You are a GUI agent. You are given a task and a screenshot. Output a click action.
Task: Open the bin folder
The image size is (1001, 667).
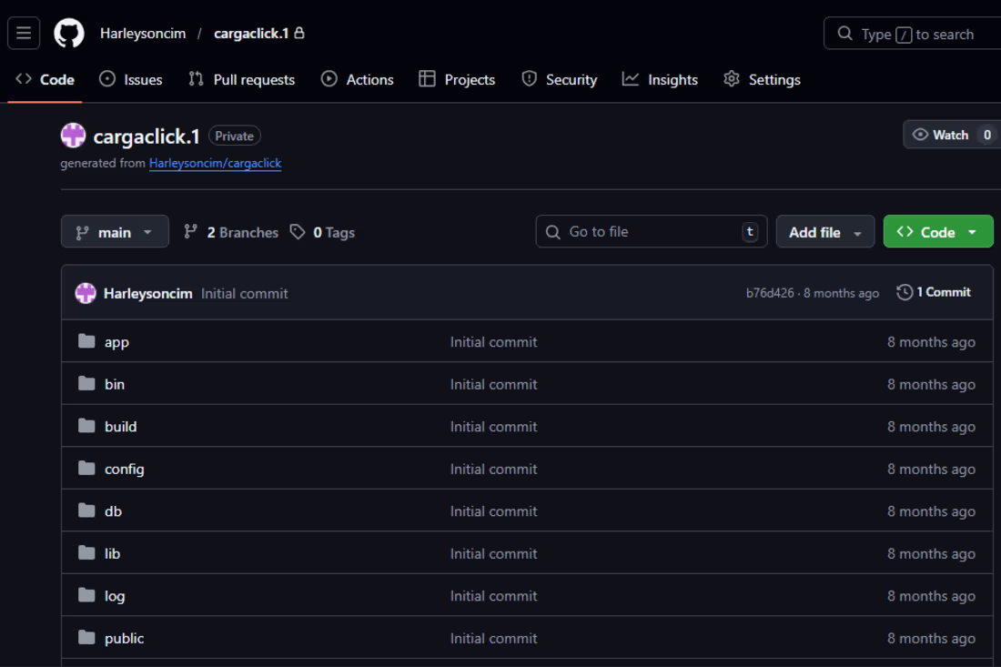(x=115, y=384)
